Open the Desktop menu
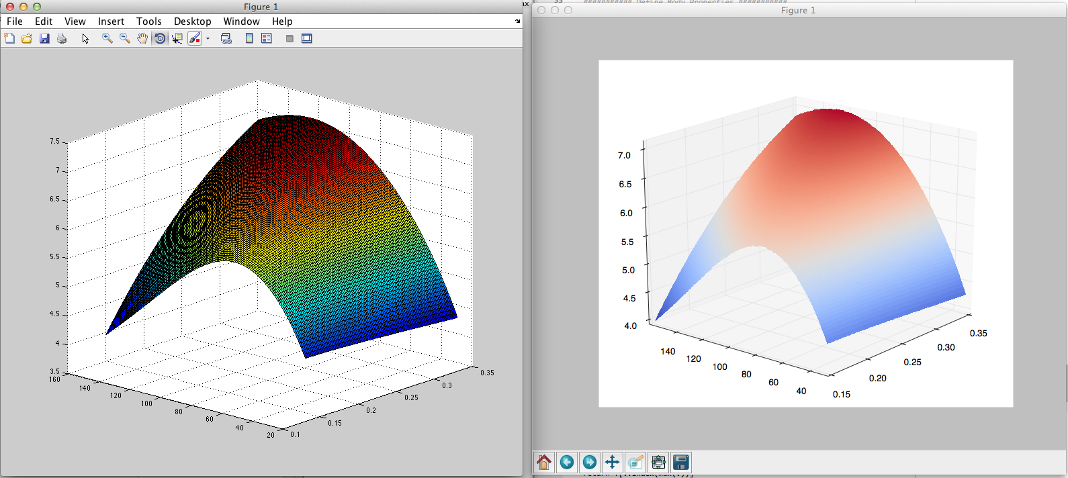1068x478 pixels. coord(192,21)
